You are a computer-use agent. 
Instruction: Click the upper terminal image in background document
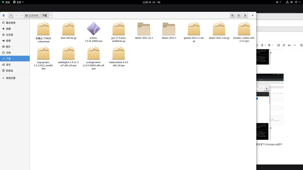click(x=263, y=57)
